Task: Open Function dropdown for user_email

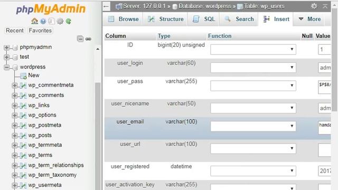Action: 253,126
